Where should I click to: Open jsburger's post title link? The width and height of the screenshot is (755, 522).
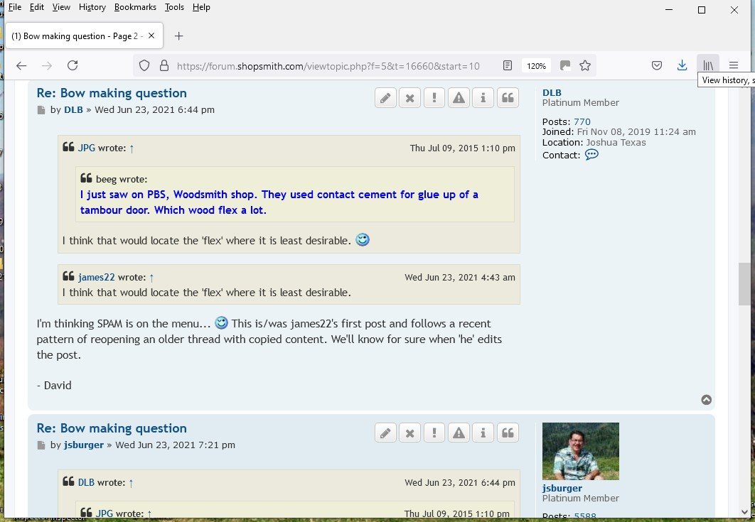point(112,428)
